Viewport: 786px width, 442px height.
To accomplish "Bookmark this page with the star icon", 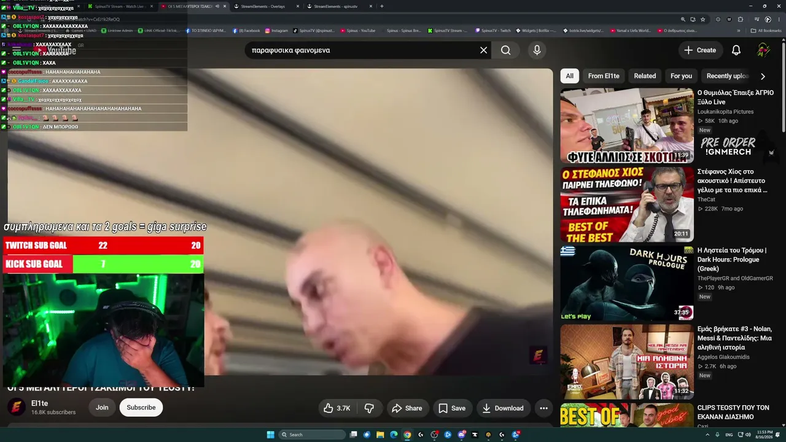I will coord(703,19).
